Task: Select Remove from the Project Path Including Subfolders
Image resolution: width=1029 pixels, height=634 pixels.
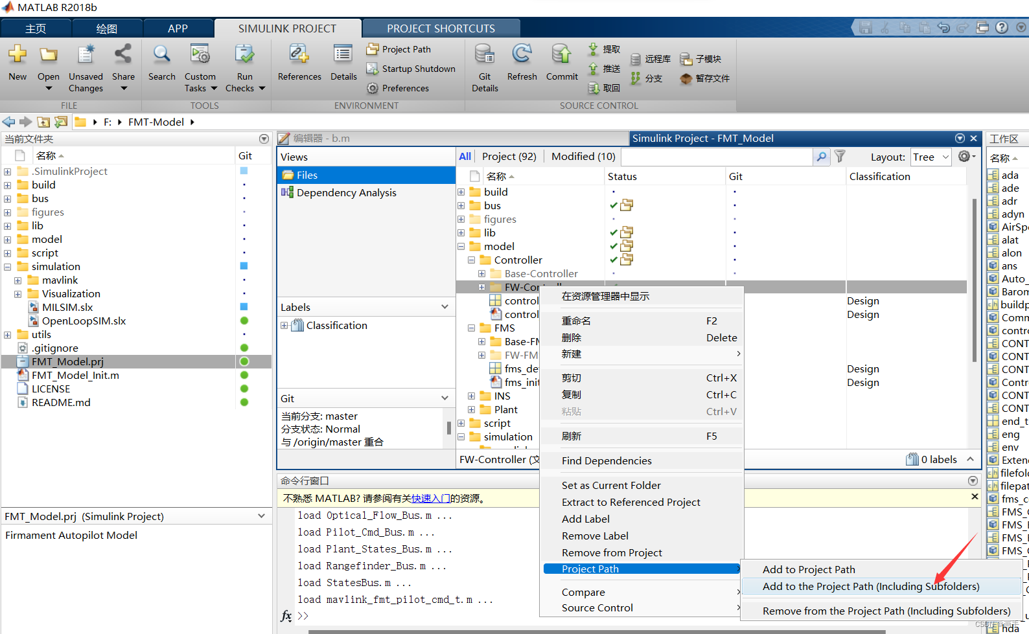Action: 886,611
